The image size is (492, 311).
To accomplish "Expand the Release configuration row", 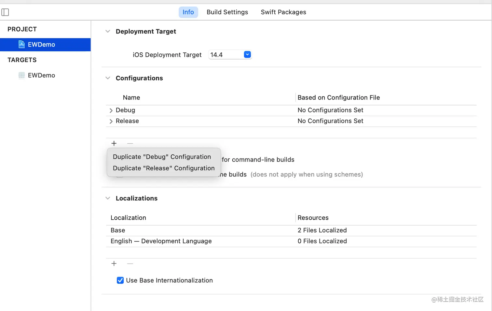I will pyautogui.click(x=111, y=121).
